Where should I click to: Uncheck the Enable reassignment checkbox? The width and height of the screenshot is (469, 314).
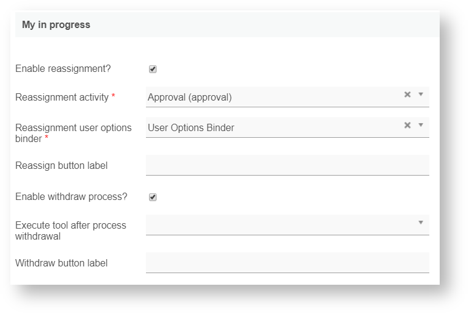click(153, 69)
